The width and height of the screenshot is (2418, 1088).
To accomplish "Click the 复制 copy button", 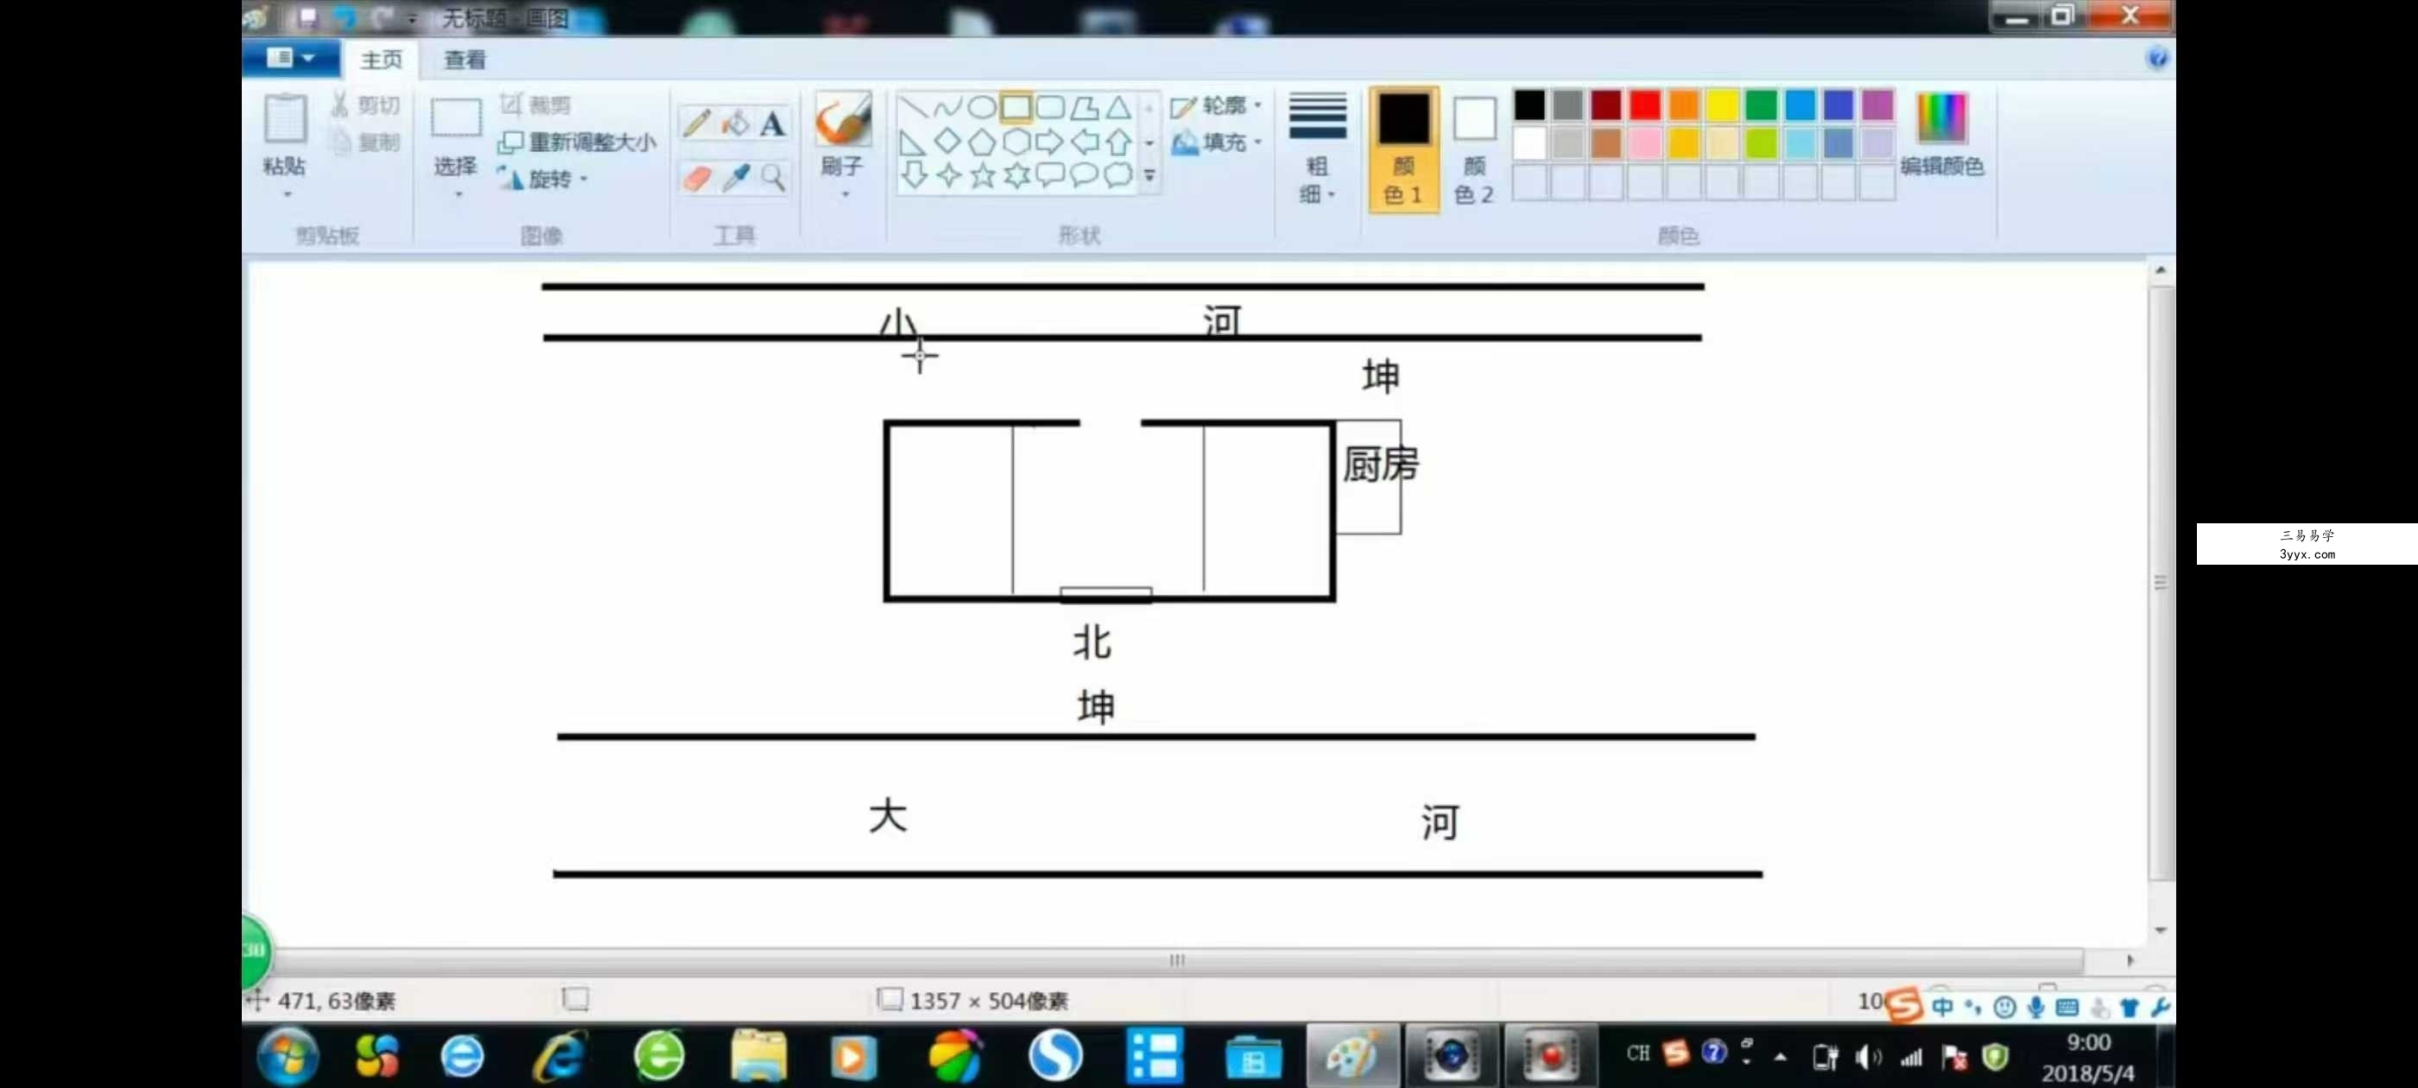I will (x=366, y=142).
